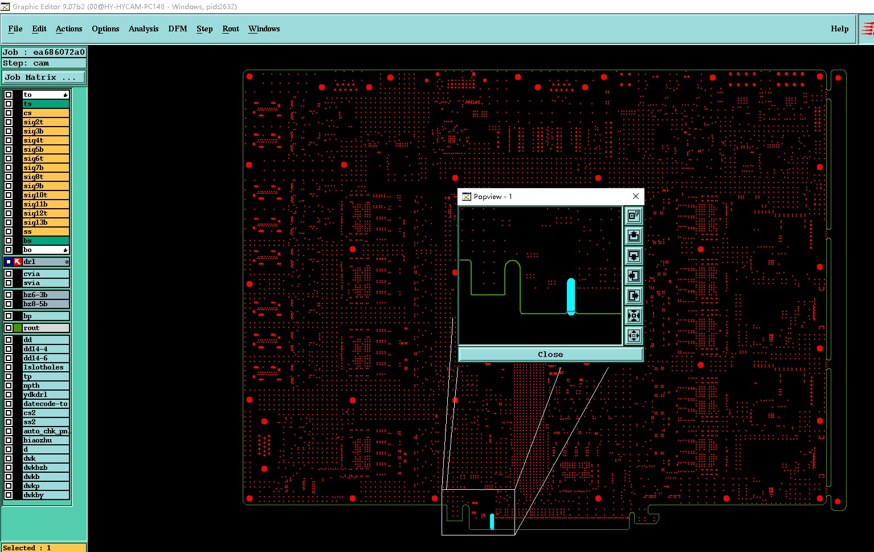
Task: Click the zoom in arrows icon in Popview
Action: (x=634, y=316)
